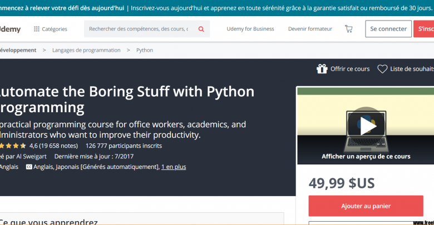Screen dimensions: 434x225
Task: Click the course subtitle description text
Action: [x=123, y=129]
